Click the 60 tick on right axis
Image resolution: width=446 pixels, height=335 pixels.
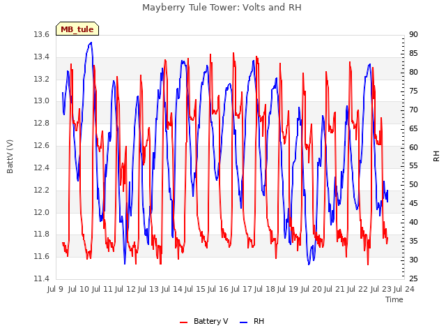(x=413, y=147)
